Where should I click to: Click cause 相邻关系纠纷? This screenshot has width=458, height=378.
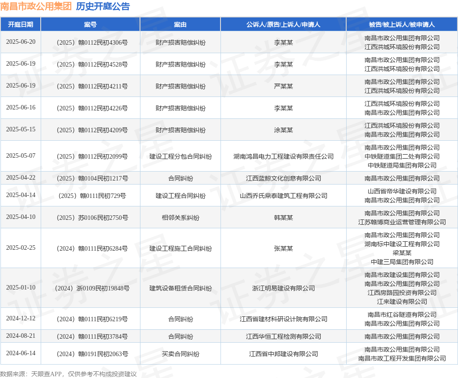click(x=181, y=218)
